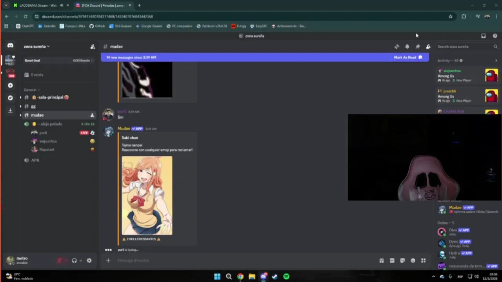Toggle the member list icon
502x282 pixels.
(x=428, y=47)
